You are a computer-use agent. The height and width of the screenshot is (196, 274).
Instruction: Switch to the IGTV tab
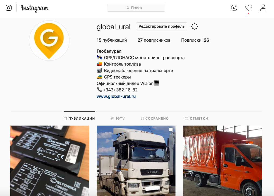(118, 119)
